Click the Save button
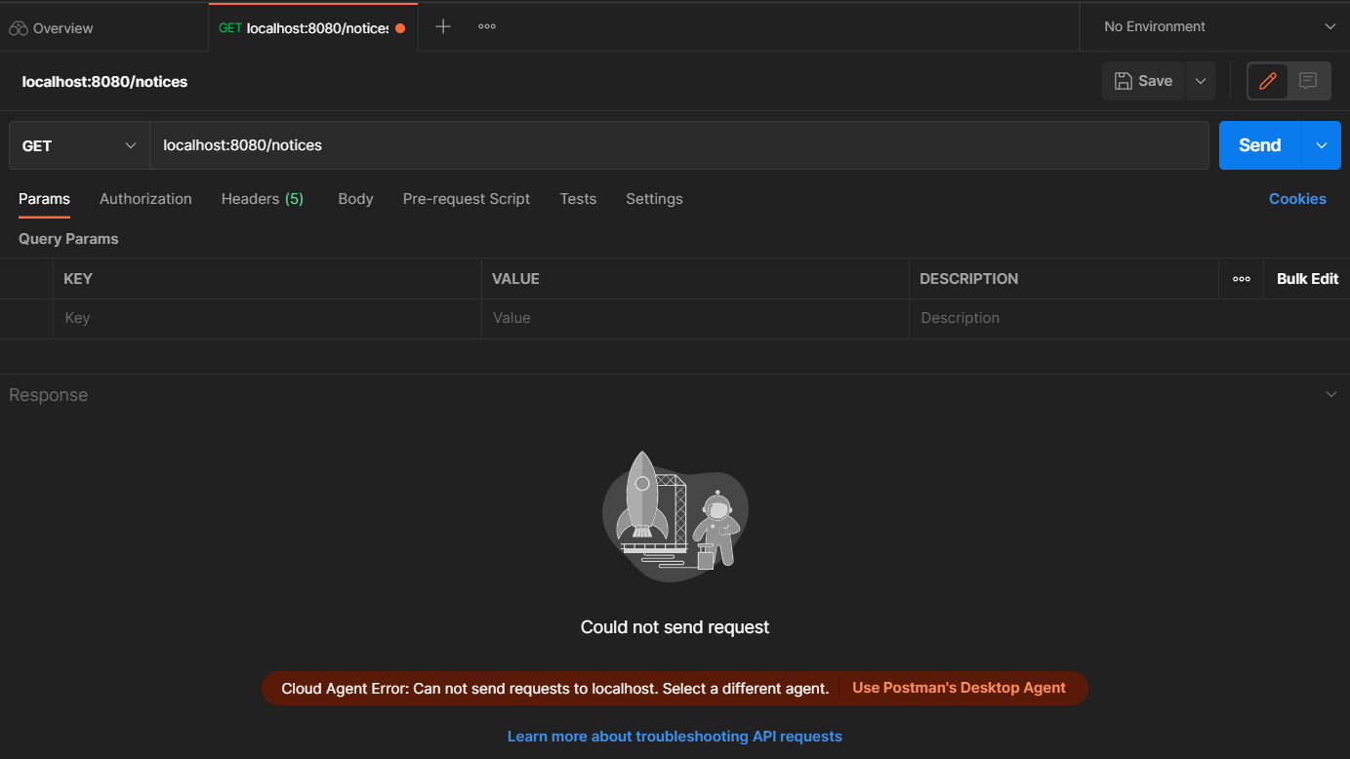1350x759 pixels. [1143, 81]
